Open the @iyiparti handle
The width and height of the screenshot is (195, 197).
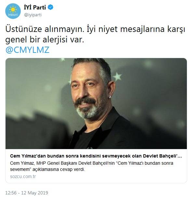pyautogui.click(x=33, y=15)
